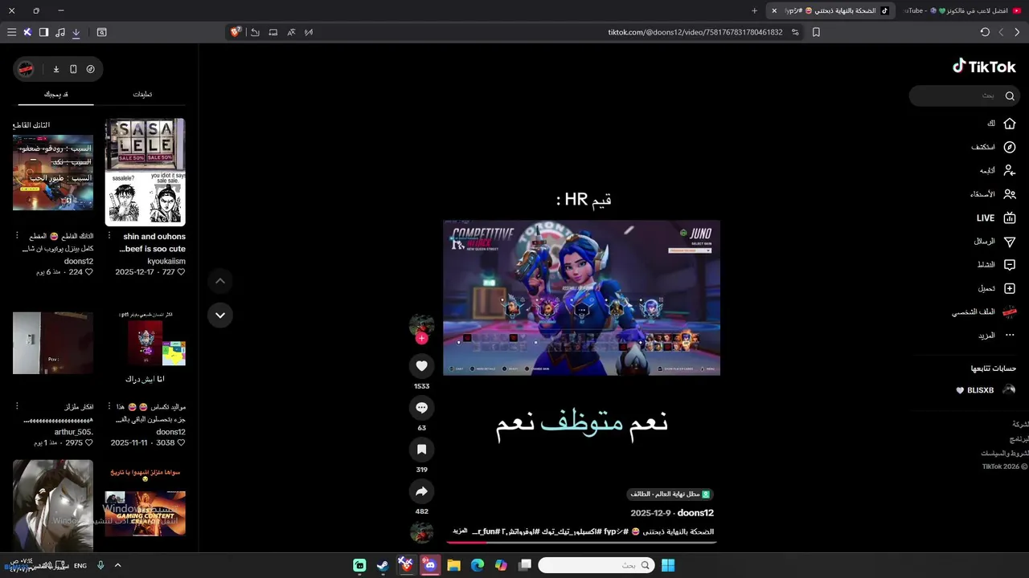Click phone icon in floating pill
The width and height of the screenshot is (1029, 578).
(73, 69)
